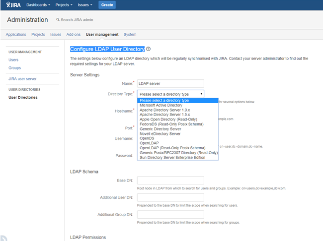Click the LDAP Schema heading

click(84, 172)
